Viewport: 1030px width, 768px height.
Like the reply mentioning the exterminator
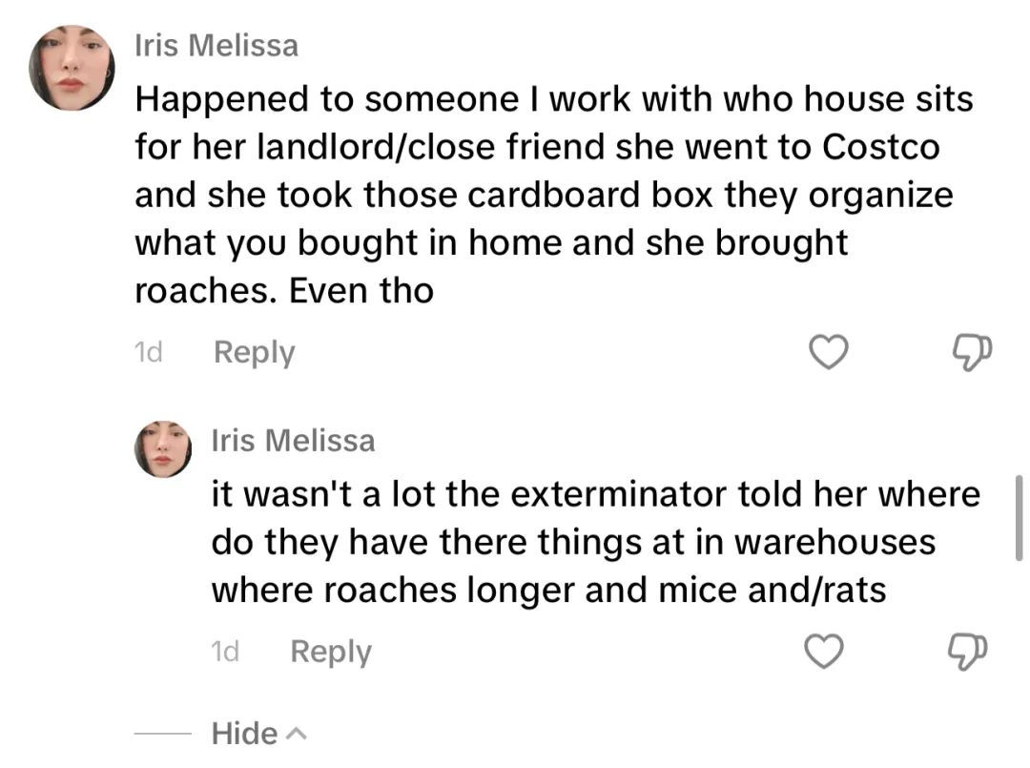(824, 651)
